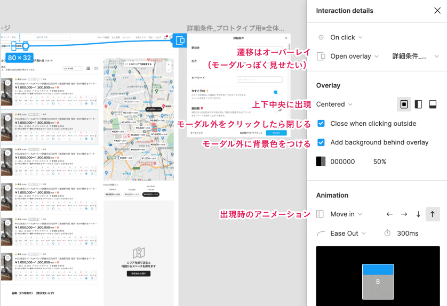Switch to grid view icon

coord(96,68)
